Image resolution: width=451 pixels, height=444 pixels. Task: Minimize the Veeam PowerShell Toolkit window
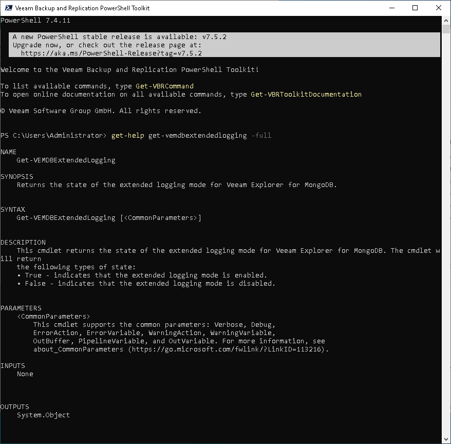tap(392, 8)
